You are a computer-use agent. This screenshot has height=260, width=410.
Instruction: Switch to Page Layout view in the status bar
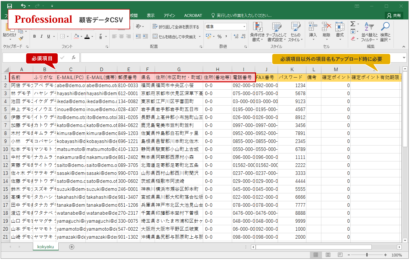coord(328,255)
